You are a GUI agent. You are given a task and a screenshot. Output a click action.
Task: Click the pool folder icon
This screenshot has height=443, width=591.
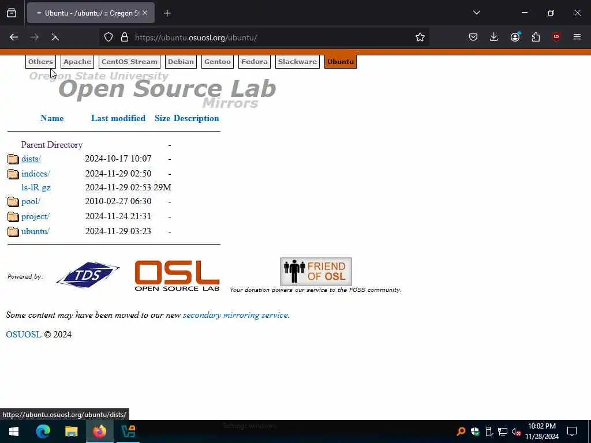(13, 201)
